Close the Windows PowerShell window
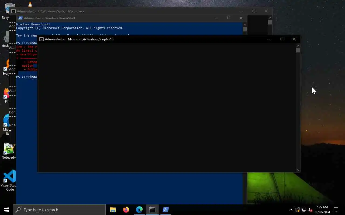This screenshot has height=215, width=345. tap(241, 18)
